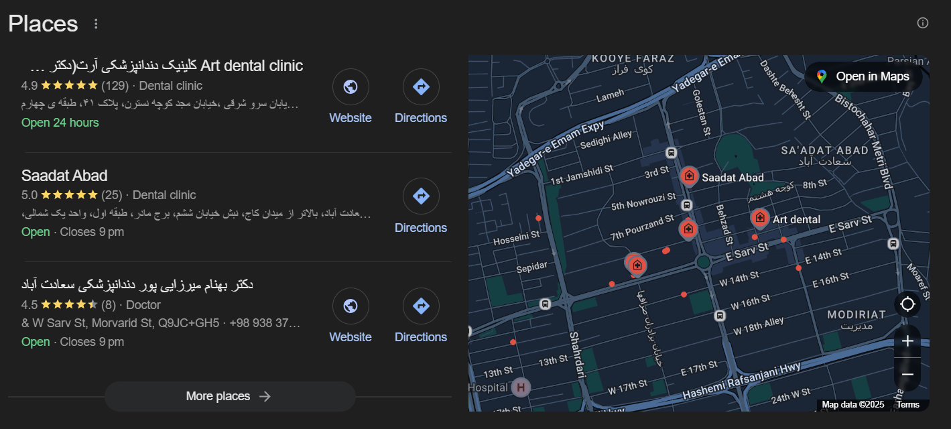Screen dimensions: 951x429
Task: Get directions to Art dental clinic
Action: coord(420,87)
